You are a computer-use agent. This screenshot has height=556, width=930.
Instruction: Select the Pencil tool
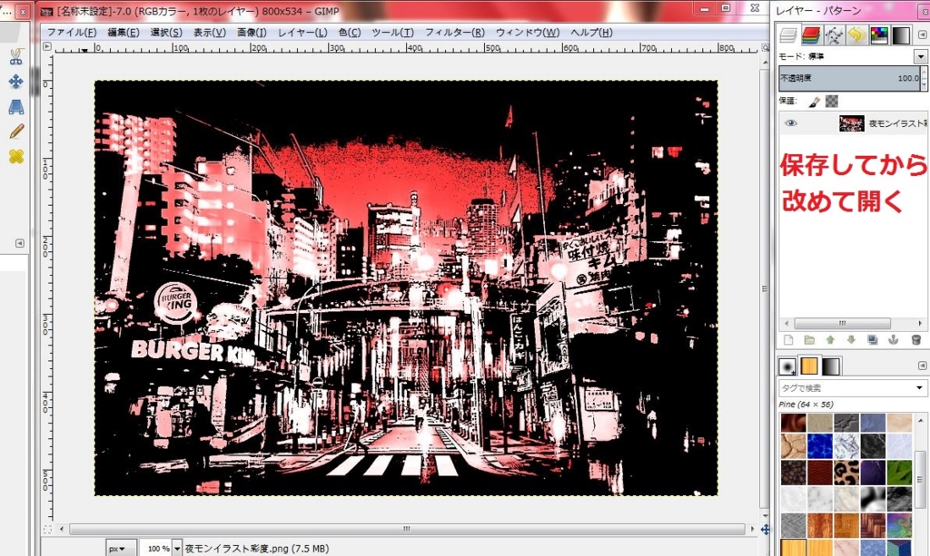(16, 132)
